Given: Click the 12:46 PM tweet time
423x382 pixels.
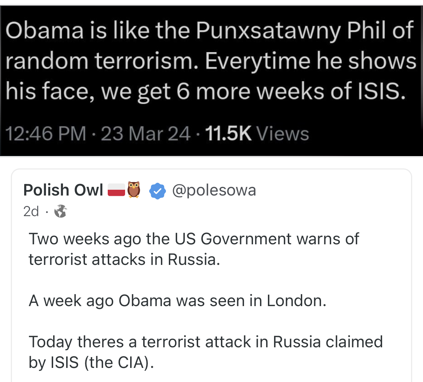Looking at the screenshot, I should pyautogui.click(x=46, y=134).
